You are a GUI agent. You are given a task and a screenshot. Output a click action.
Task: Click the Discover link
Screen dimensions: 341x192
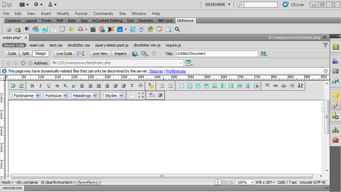156,71
